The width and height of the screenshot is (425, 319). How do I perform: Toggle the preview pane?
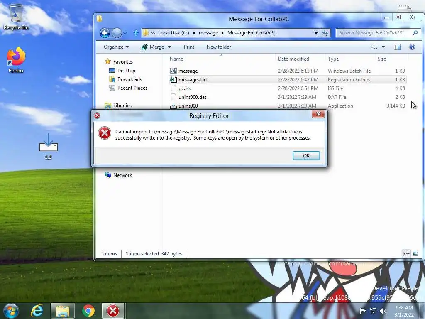coord(397,47)
